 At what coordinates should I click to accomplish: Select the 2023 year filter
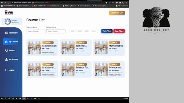[x=87, y=31]
